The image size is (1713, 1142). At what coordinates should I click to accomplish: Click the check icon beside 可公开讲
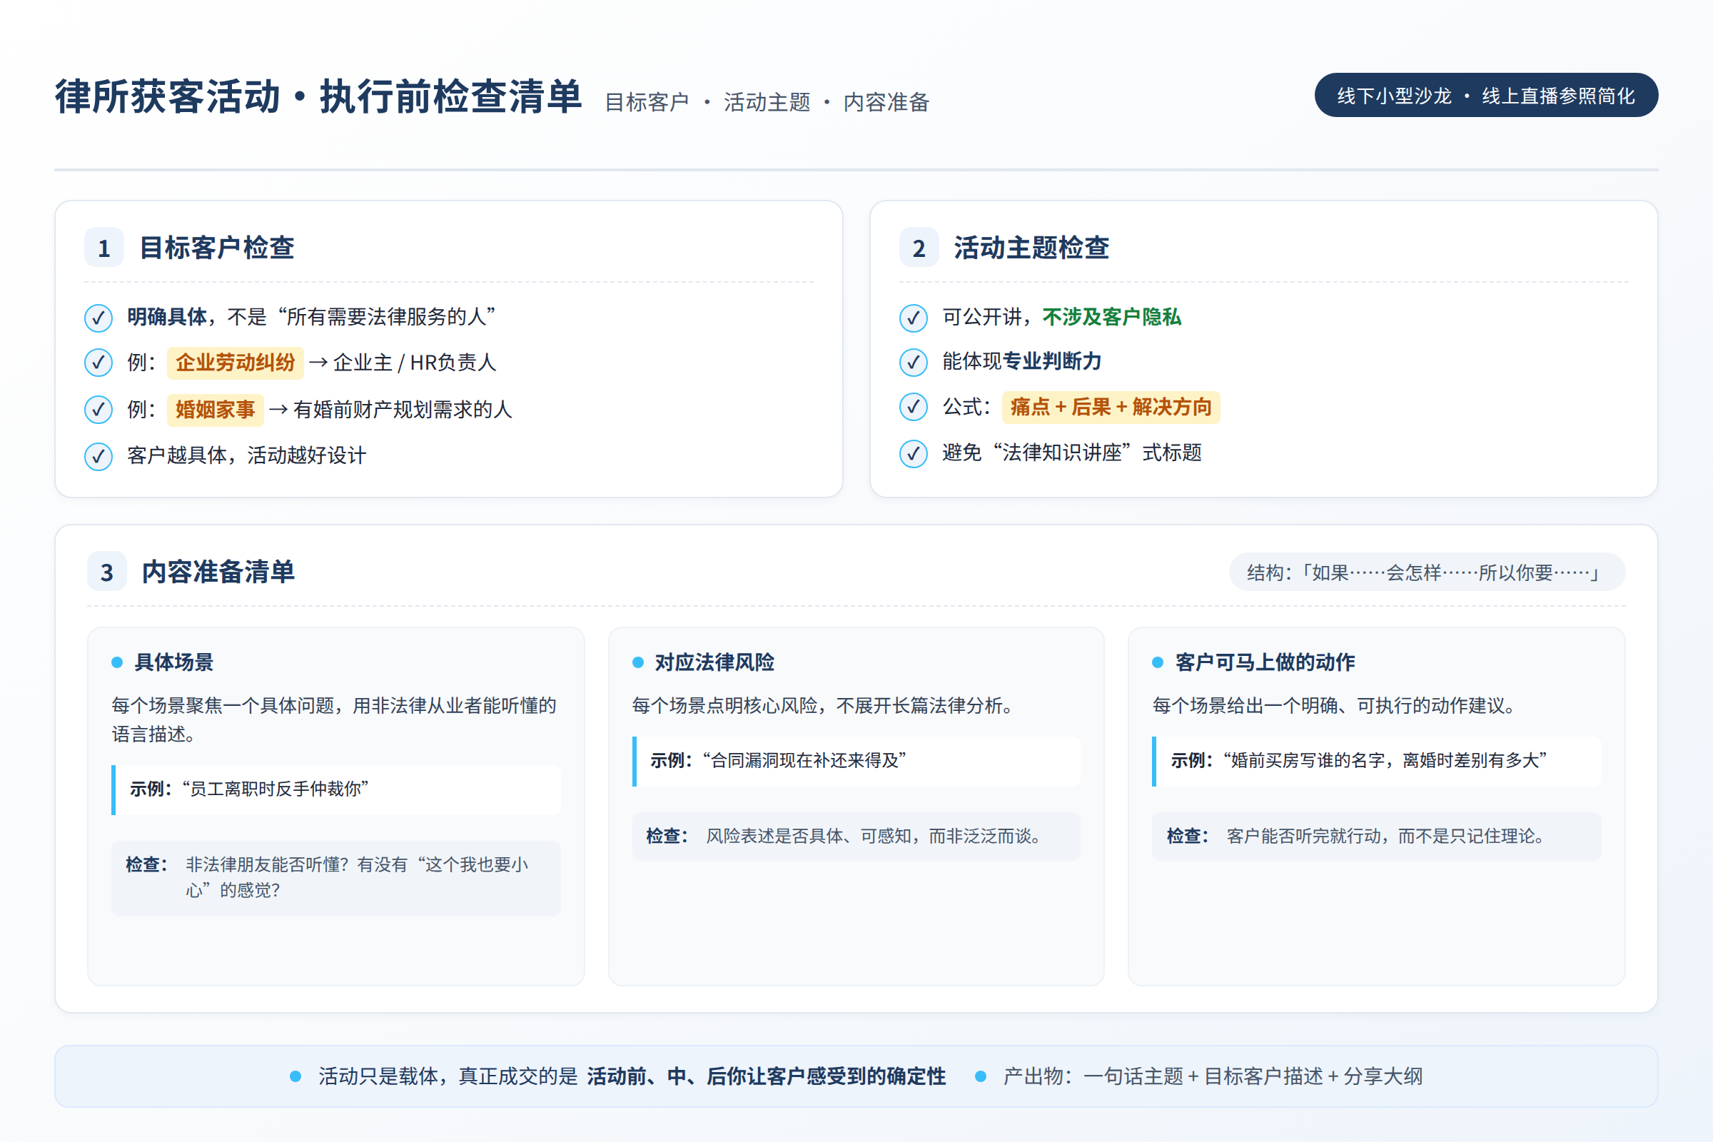[914, 318]
